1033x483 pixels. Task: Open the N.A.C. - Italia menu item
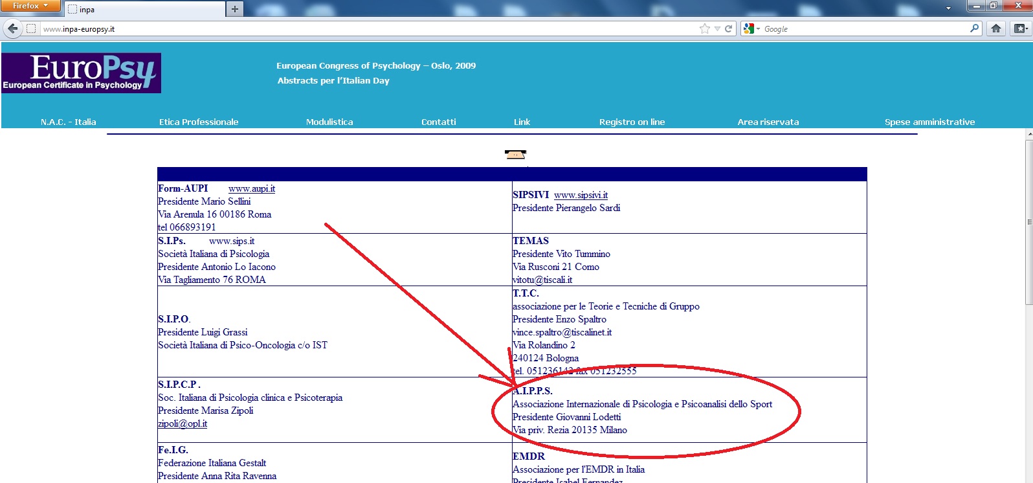tap(68, 122)
